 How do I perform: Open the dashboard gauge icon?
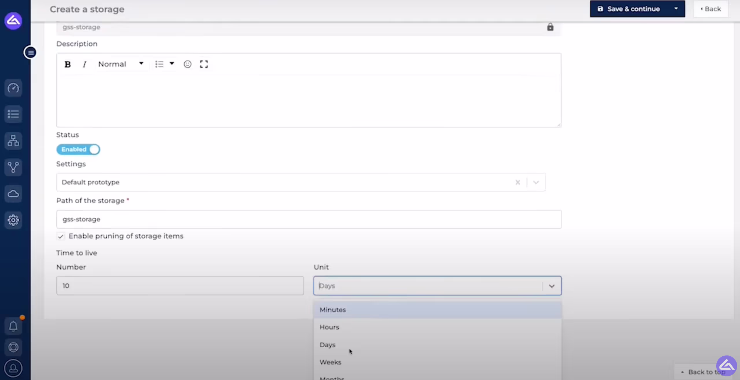coord(13,88)
